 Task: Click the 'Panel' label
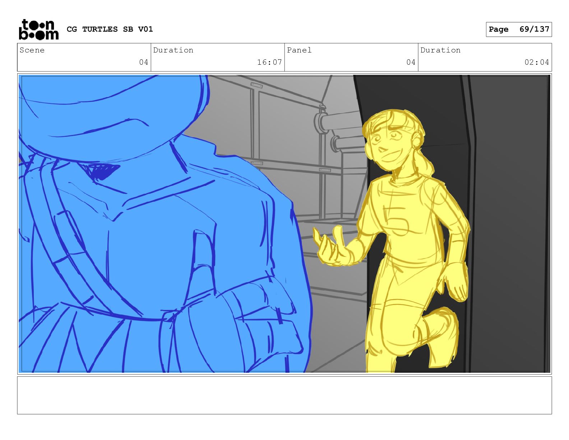click(299, 50)
